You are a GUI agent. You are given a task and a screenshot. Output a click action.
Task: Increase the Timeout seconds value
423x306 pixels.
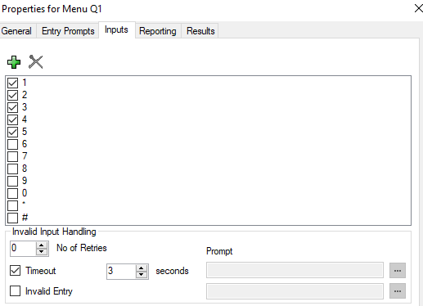tap(142, 268)
